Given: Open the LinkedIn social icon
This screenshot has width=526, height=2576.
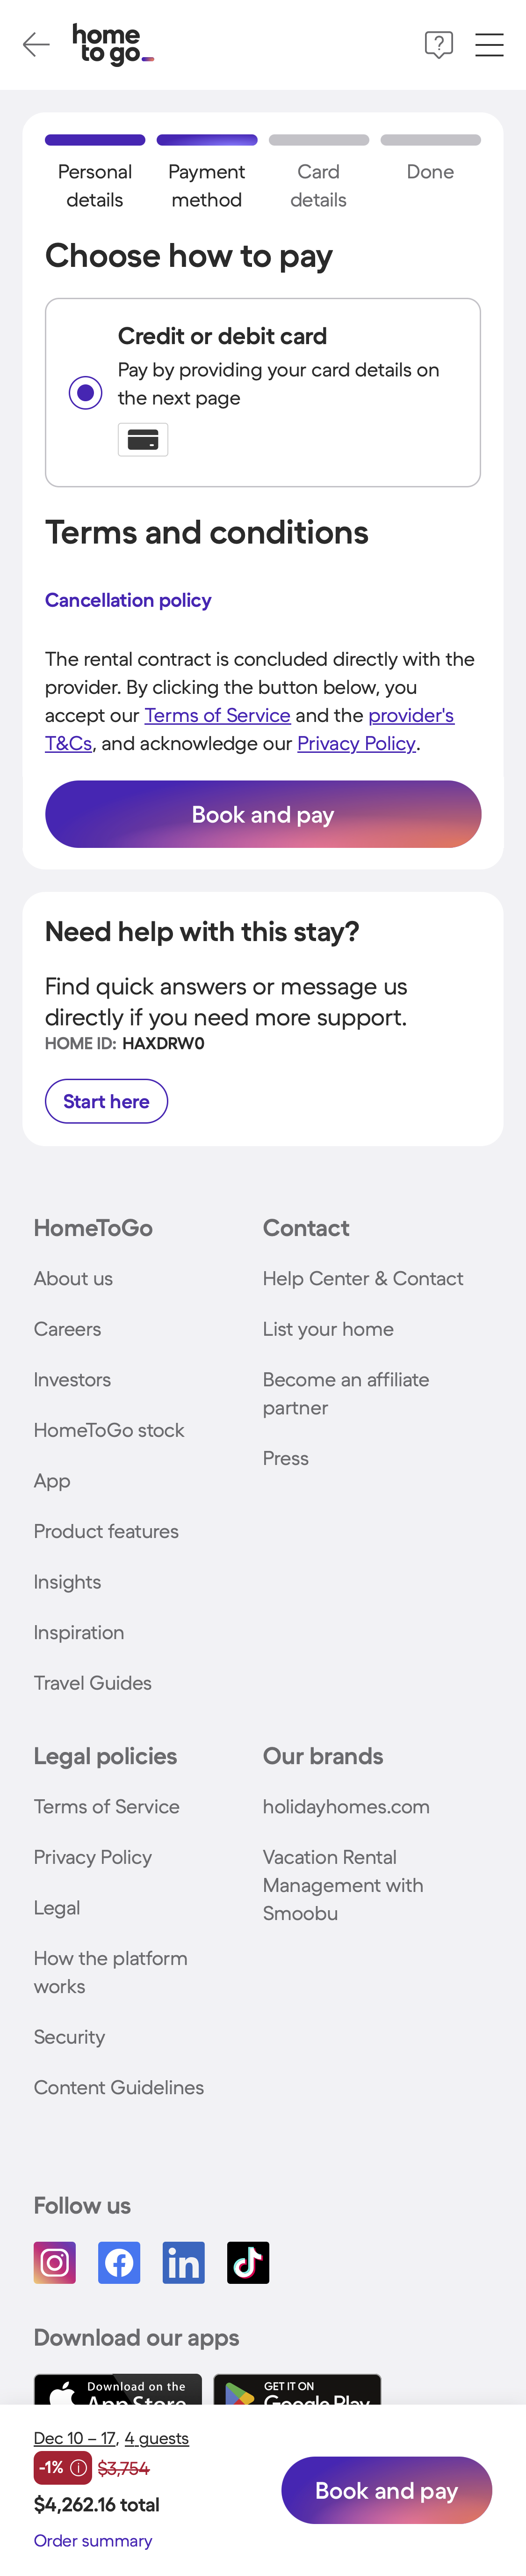Looking at the screenshot, I should (184, 2262).
